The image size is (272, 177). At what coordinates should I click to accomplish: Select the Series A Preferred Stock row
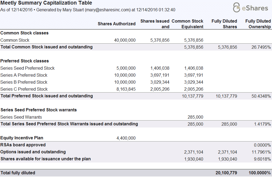pos(24,75)
